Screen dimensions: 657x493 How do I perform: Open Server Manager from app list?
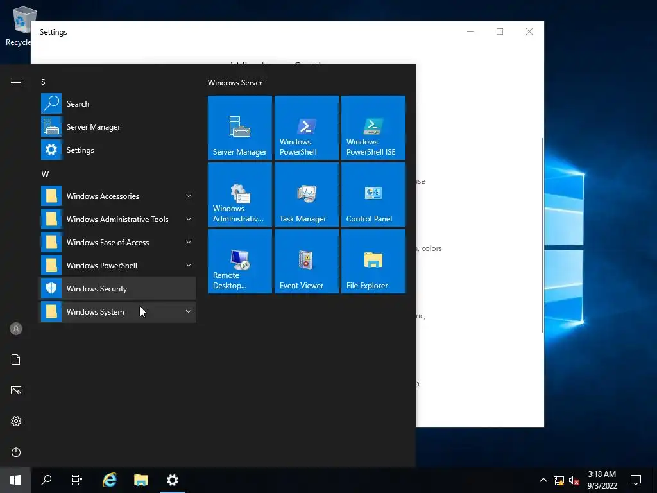[x=118, y=126]
